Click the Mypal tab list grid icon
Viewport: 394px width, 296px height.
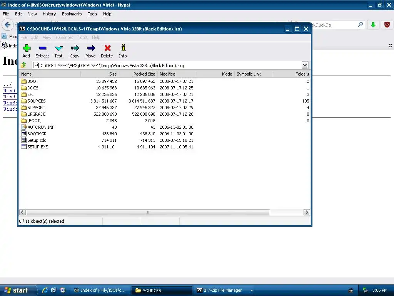tap(390, 45)
